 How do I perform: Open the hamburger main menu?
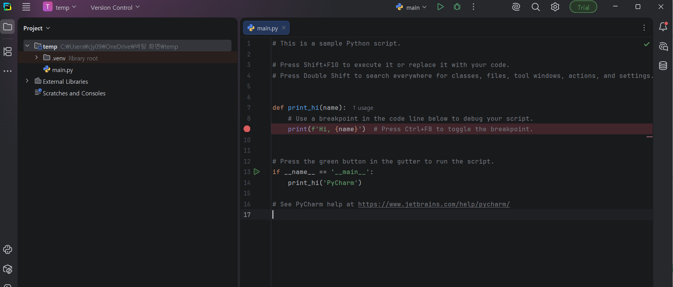[x=26, y=7]
